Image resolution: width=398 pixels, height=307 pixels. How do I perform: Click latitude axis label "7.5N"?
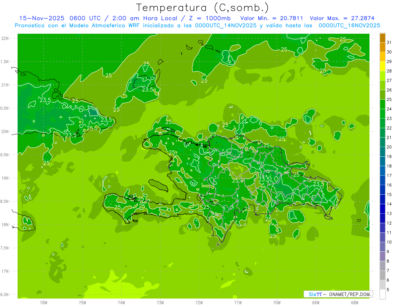pos(5,248)
